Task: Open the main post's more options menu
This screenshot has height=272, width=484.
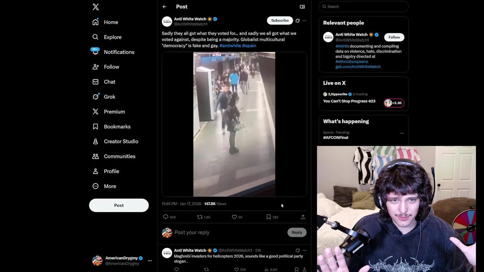Action: (304, 21)
